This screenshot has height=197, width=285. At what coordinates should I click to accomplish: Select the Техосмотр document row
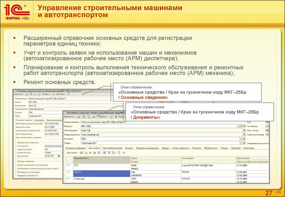[167, 180]
